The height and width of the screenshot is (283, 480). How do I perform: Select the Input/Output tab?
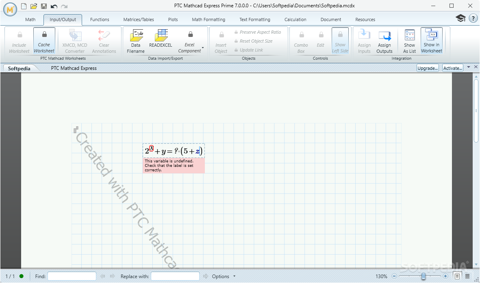coord(63,19)
